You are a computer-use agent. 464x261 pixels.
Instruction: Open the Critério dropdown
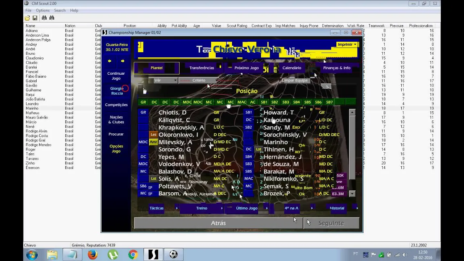(x=198, y=80)
